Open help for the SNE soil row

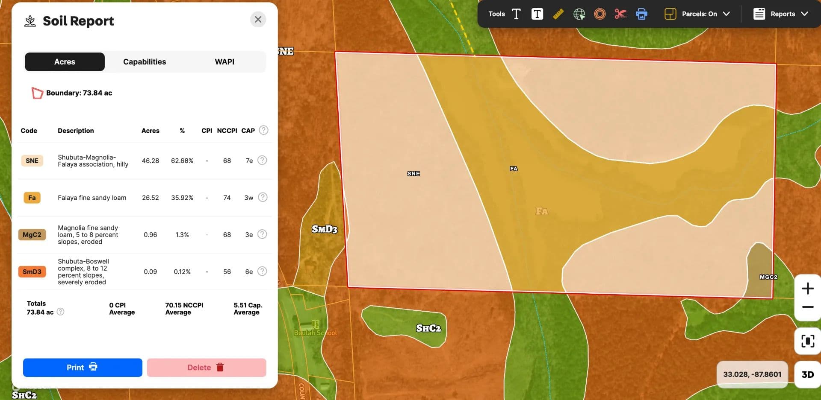[x=263, y=161]
